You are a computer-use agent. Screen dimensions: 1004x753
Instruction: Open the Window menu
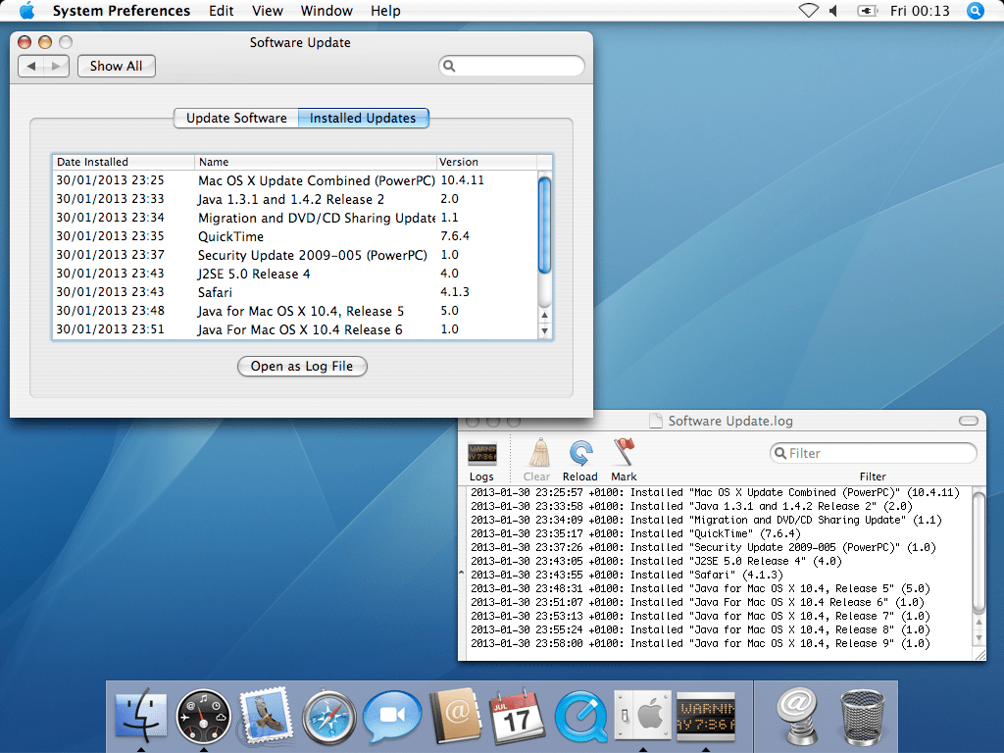[x=326, y=11]
